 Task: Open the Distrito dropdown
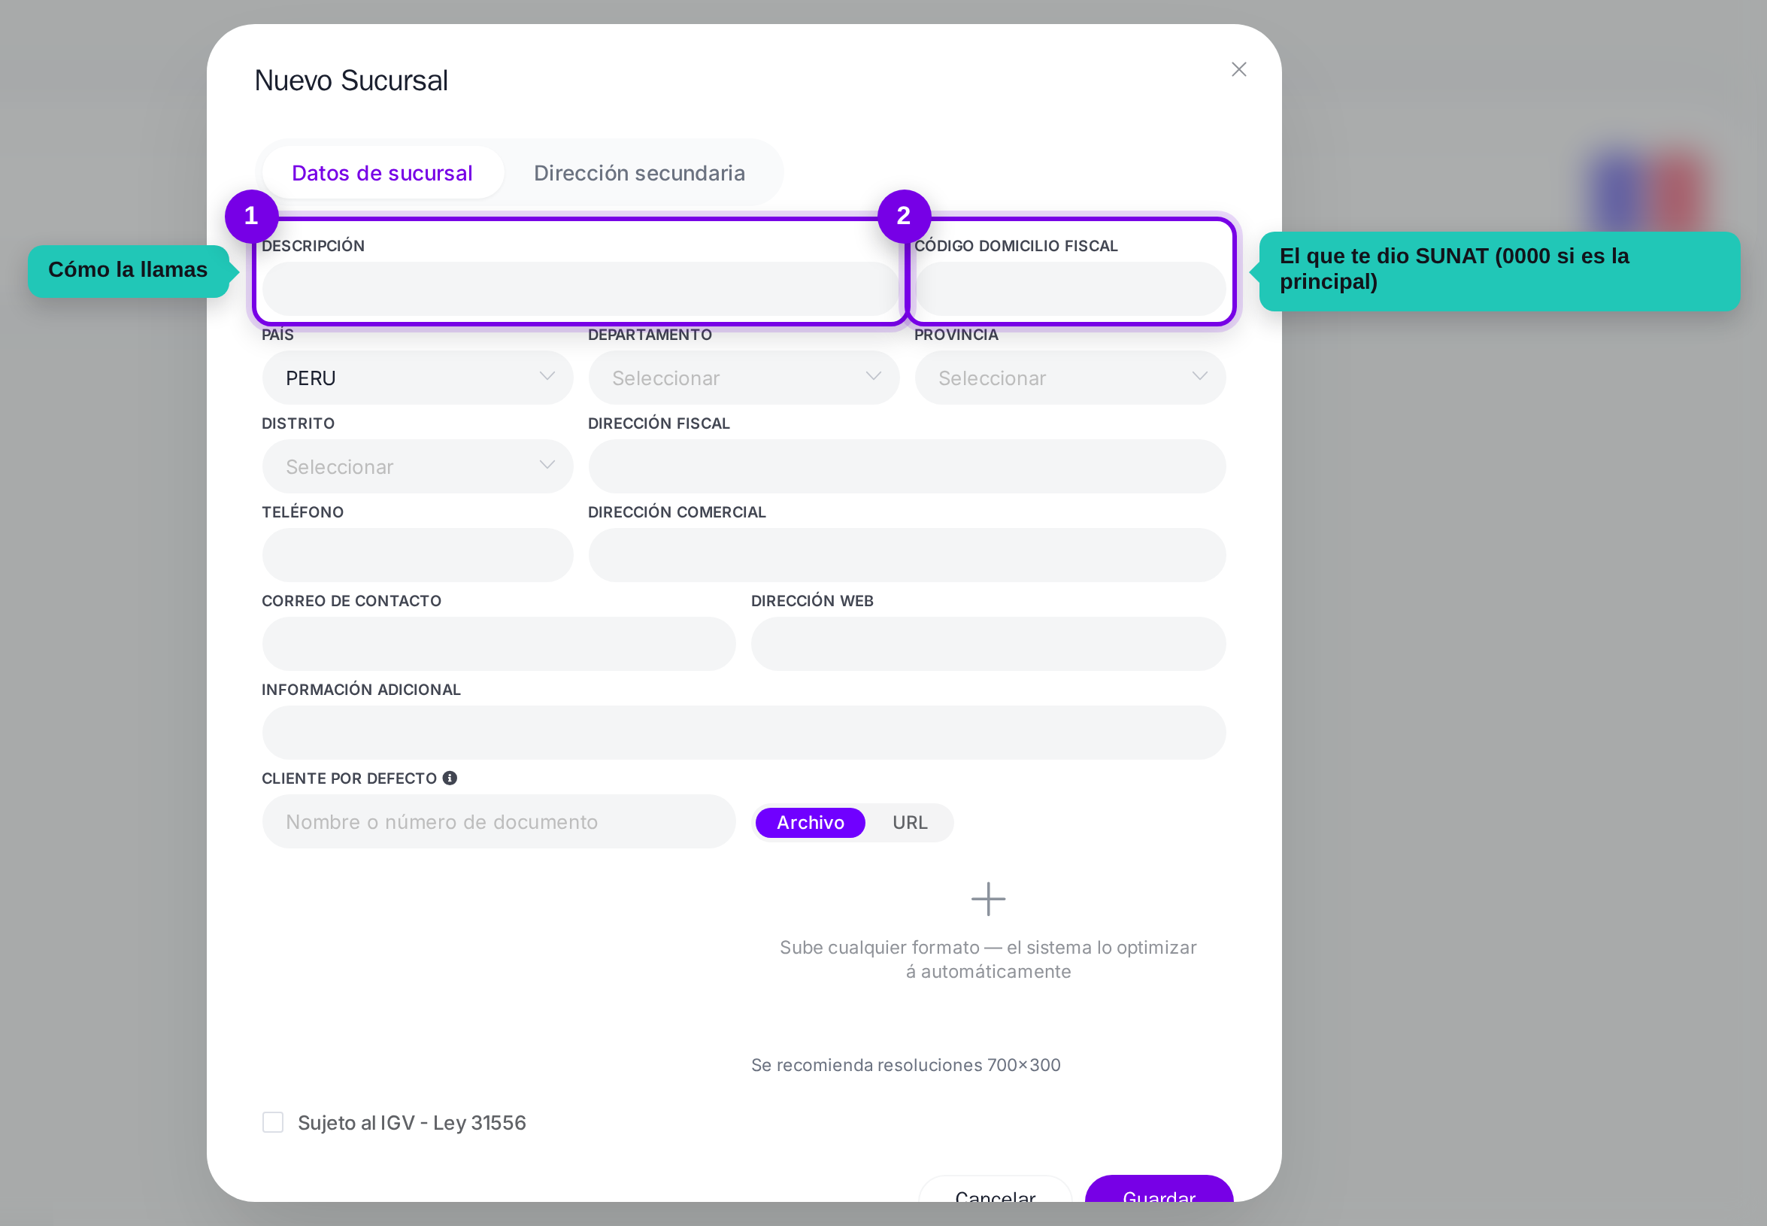click(x=417, y=466)
